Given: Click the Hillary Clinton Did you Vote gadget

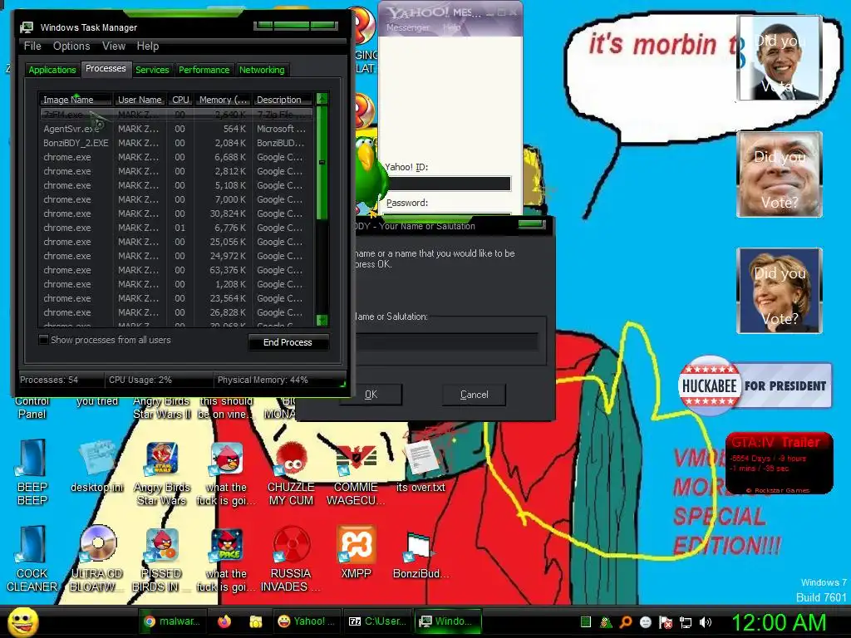Looking at the screenshot, I should [780, 290].
